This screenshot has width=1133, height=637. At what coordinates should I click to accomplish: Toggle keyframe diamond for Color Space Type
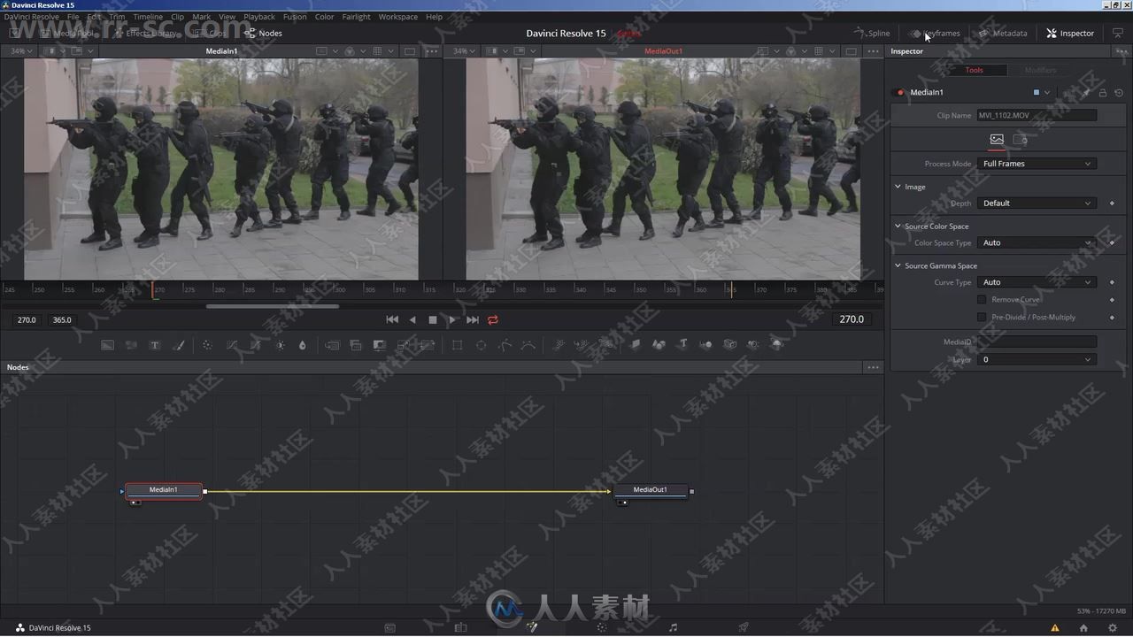pyautogui.click(x=1113, y=242)
